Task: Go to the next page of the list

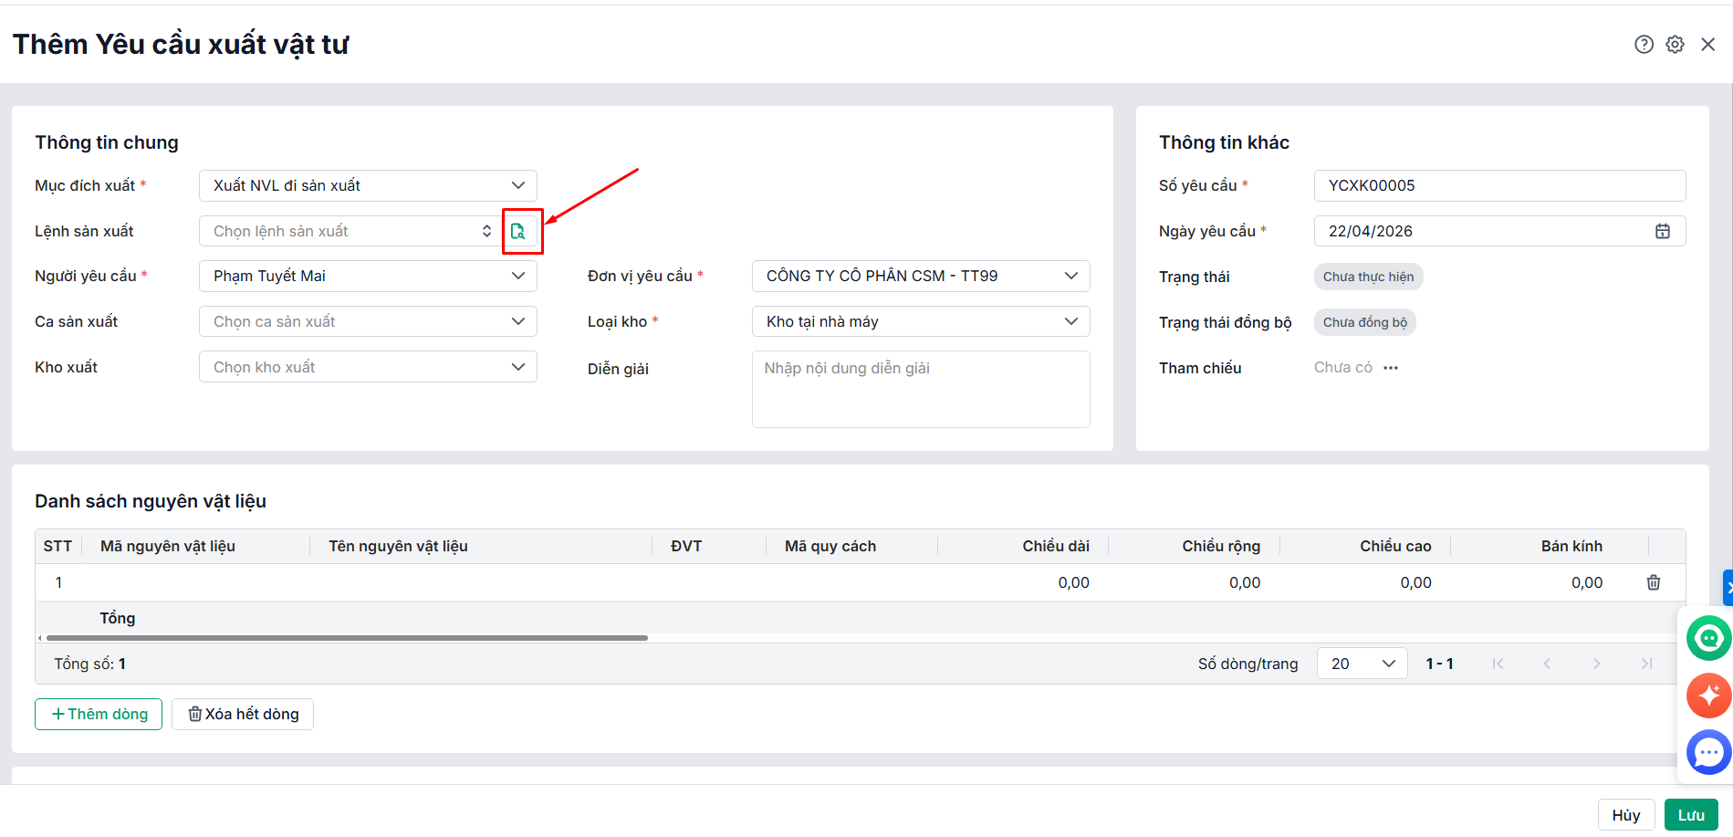Action: coord(1596,664)
